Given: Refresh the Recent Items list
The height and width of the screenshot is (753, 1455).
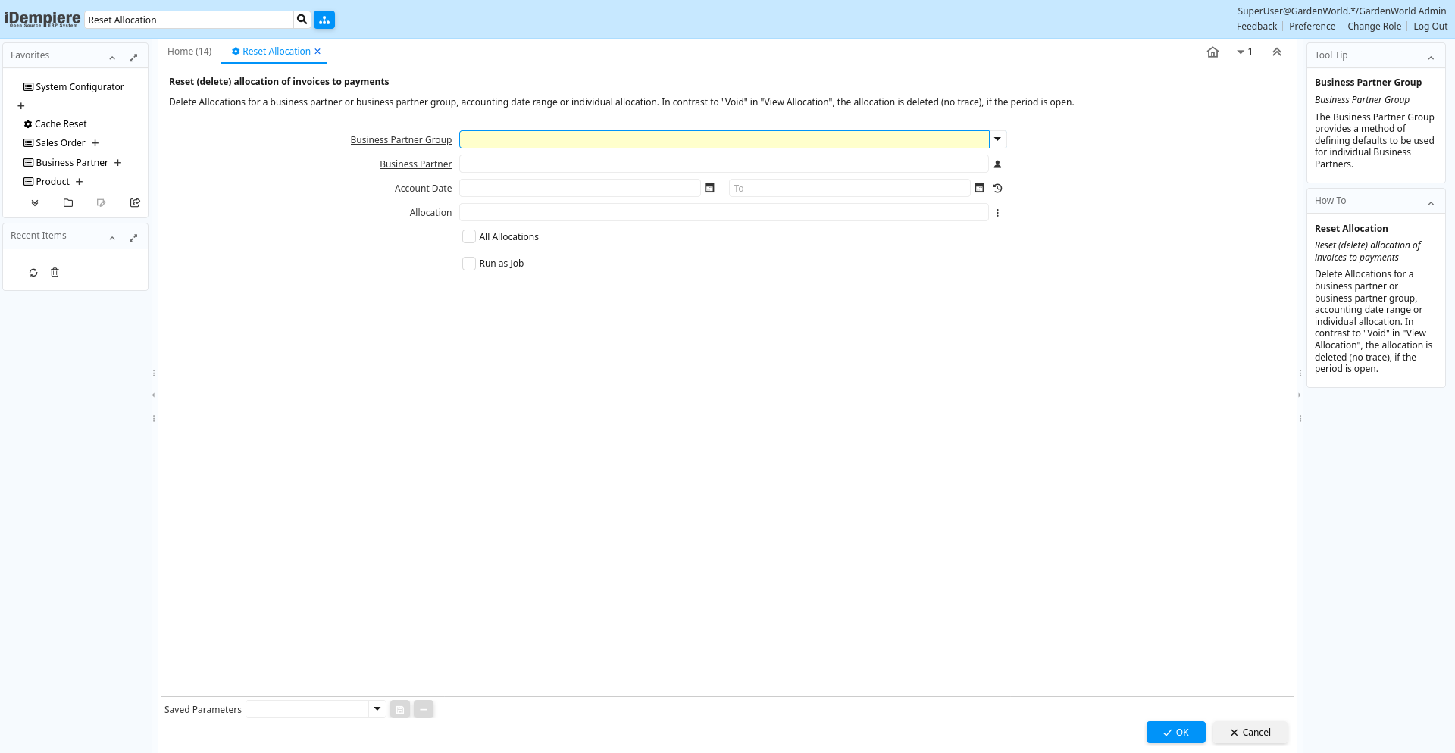Looking at the screenshot, I should pyautogui.click(x=33, y=273).
